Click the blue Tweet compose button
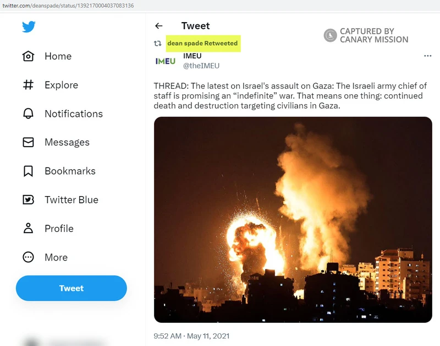This screenshot has height=346, width=440. (71, 288)
